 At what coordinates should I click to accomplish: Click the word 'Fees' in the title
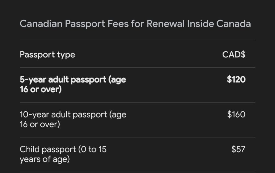(x=118, y=24)
